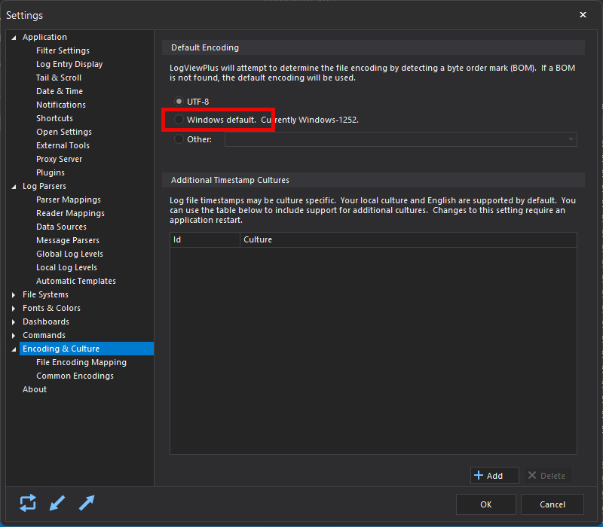Open External Tools settings
Viewport: 603px width, 527px height.
63,145
